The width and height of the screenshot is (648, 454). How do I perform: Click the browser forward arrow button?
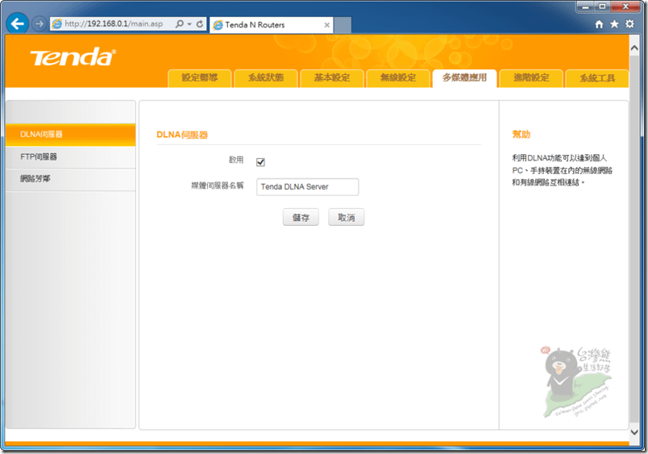(x=39, y=24)
